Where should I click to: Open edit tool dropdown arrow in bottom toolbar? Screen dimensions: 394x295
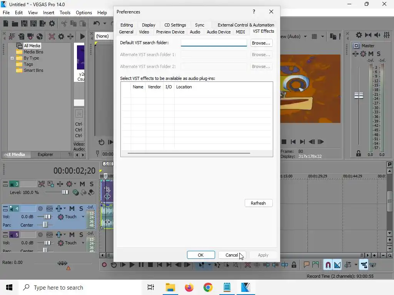pyautogui.click(x=209, y=265)
